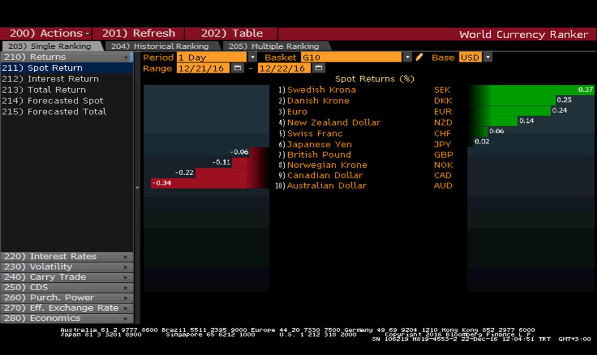
Task: Click the 0.06 return value label
Action: [496, 131]
